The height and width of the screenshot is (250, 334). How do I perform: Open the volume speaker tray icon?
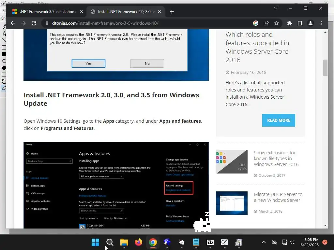click(292, 242)
